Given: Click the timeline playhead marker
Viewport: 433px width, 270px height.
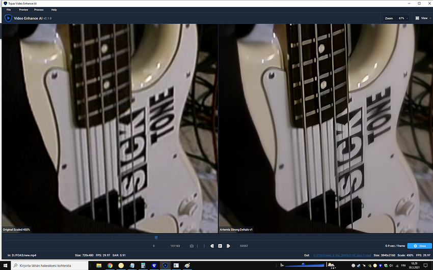Looking at the screenshot, I should point(156,237).
